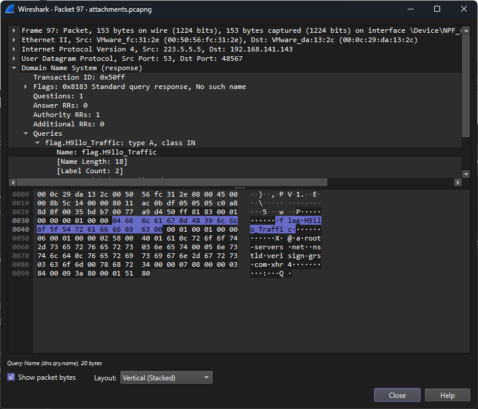
Task: Open the Layout dropdown
Action: 167,377
